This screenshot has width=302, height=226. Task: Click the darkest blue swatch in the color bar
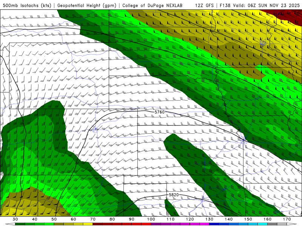tap(214, 224)
